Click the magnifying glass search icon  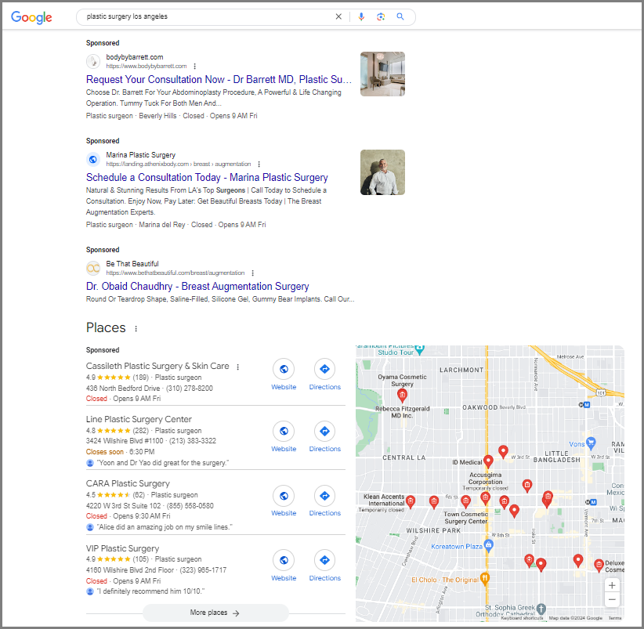tap(400, 16)
